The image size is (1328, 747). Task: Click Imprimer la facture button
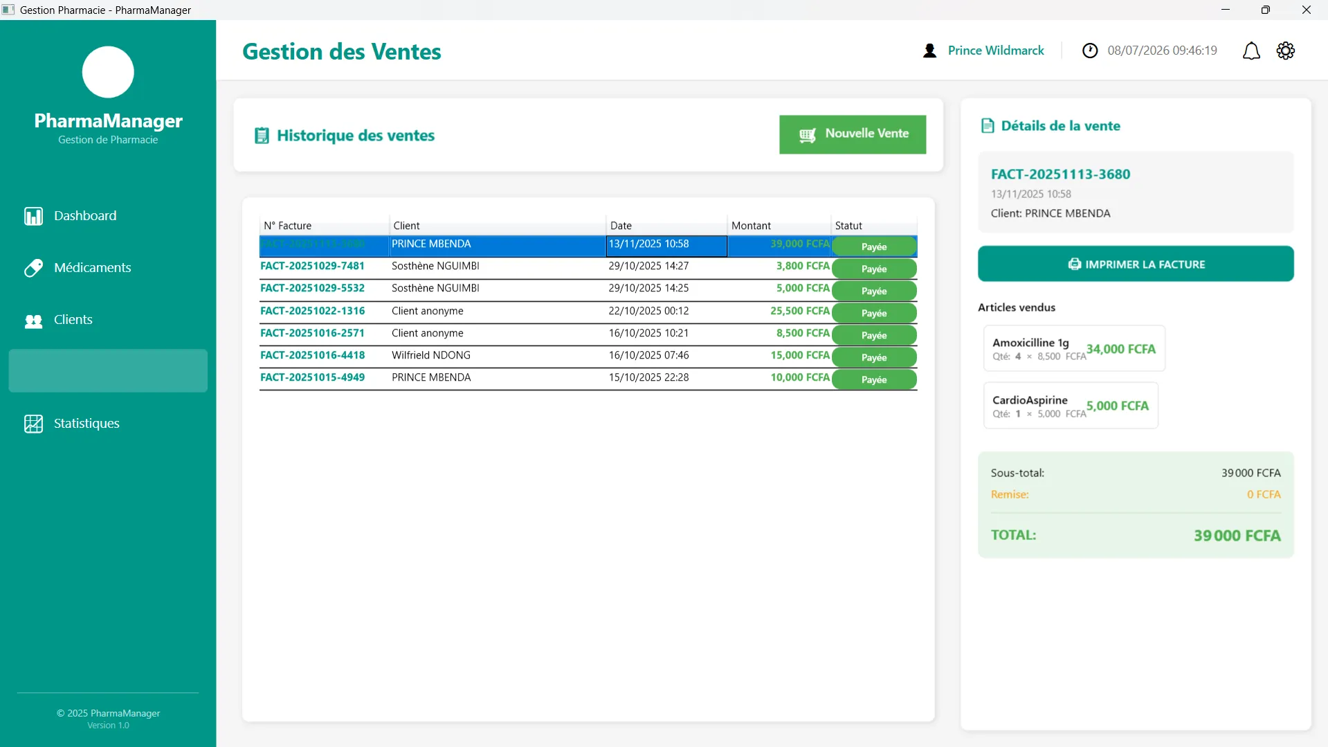(x=1136, y=264)
